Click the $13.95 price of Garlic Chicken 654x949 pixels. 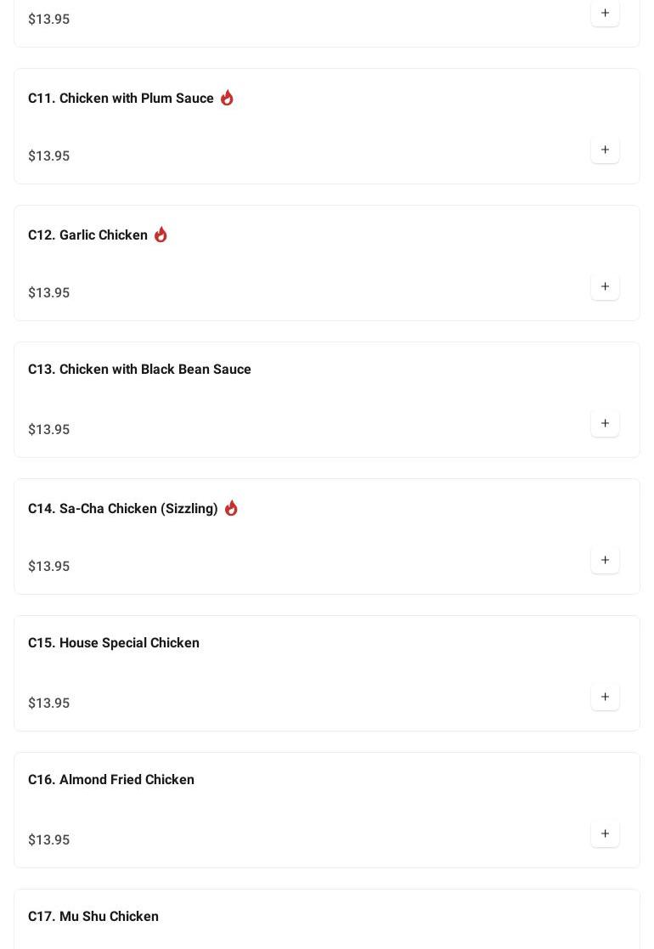click(x=49, y=293)
